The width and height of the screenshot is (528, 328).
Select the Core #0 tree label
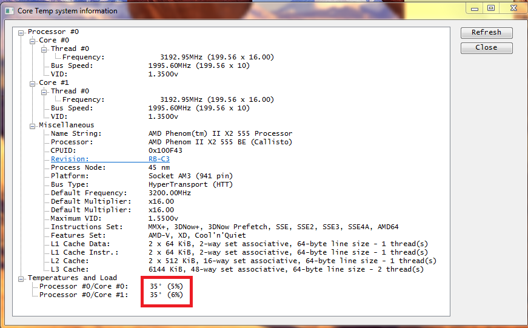click(x=54, y=40)
